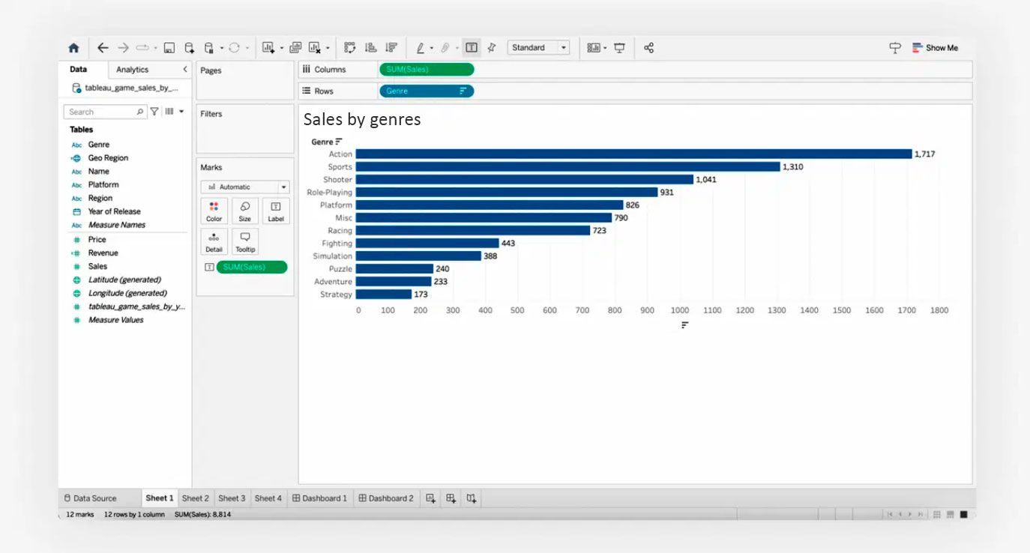Go to the Tableau start page home icon
The width and height of the screenshot is (1030, 553).
(x=73, y=48)
